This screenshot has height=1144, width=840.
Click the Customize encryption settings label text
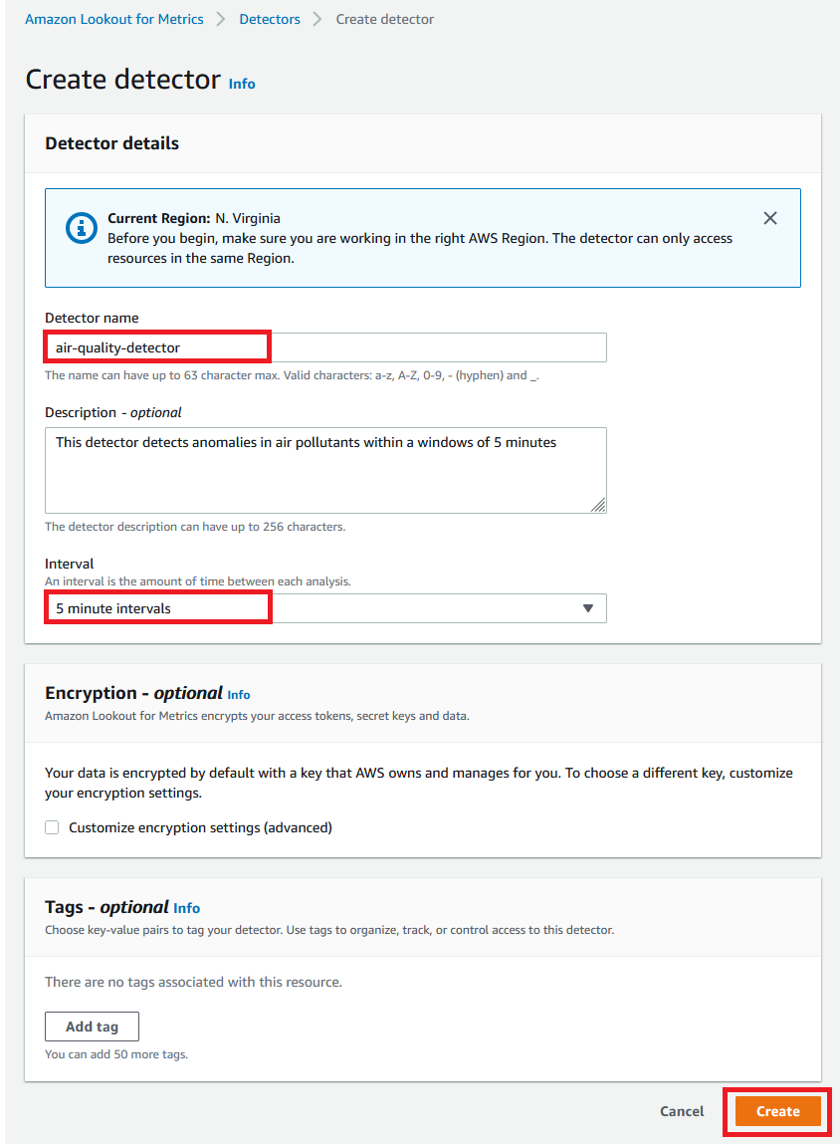(x=200, y=827)
